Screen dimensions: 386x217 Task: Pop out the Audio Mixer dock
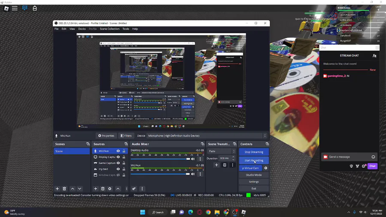(x=202, y=144)
